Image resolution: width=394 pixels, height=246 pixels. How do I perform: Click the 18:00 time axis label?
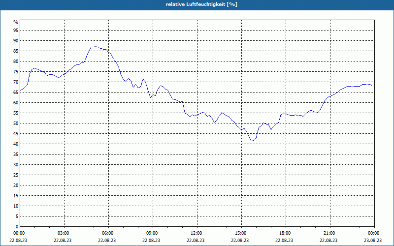[286, 233]
